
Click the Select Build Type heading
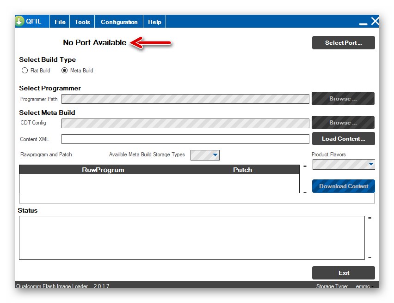click(x=48, y=59)
